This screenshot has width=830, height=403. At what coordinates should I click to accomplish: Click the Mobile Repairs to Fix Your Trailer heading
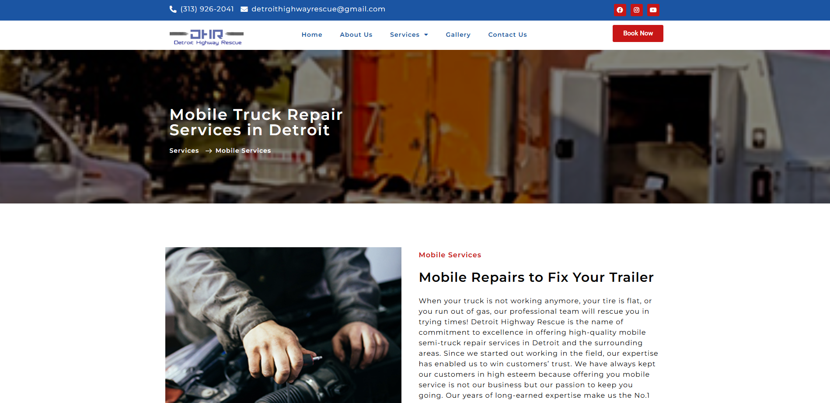536,277
